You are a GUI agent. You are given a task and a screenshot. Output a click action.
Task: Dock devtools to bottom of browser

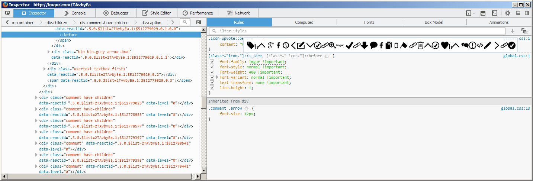[518, 13]
